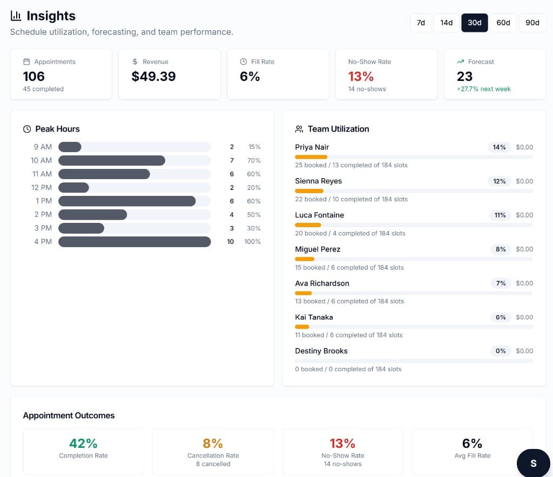553x477 pixels.
Task: Click the clock icon beside Fill Rate
Action: [244, 62]
